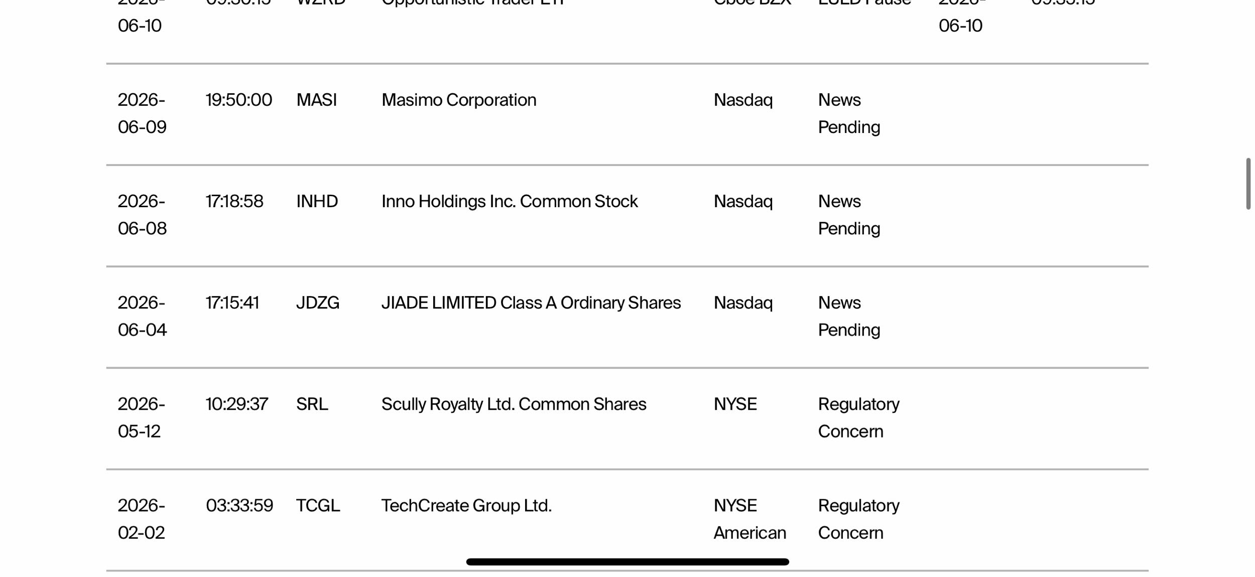The image size is (1255, 577).
Task: Select JIADE LIMITED Class A Ordinary Shares
Action: [x=531, y=303]
